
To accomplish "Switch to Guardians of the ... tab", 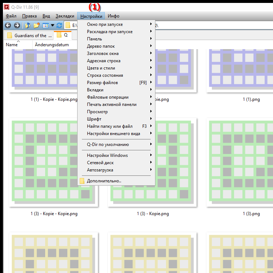I will coord(29,36).
